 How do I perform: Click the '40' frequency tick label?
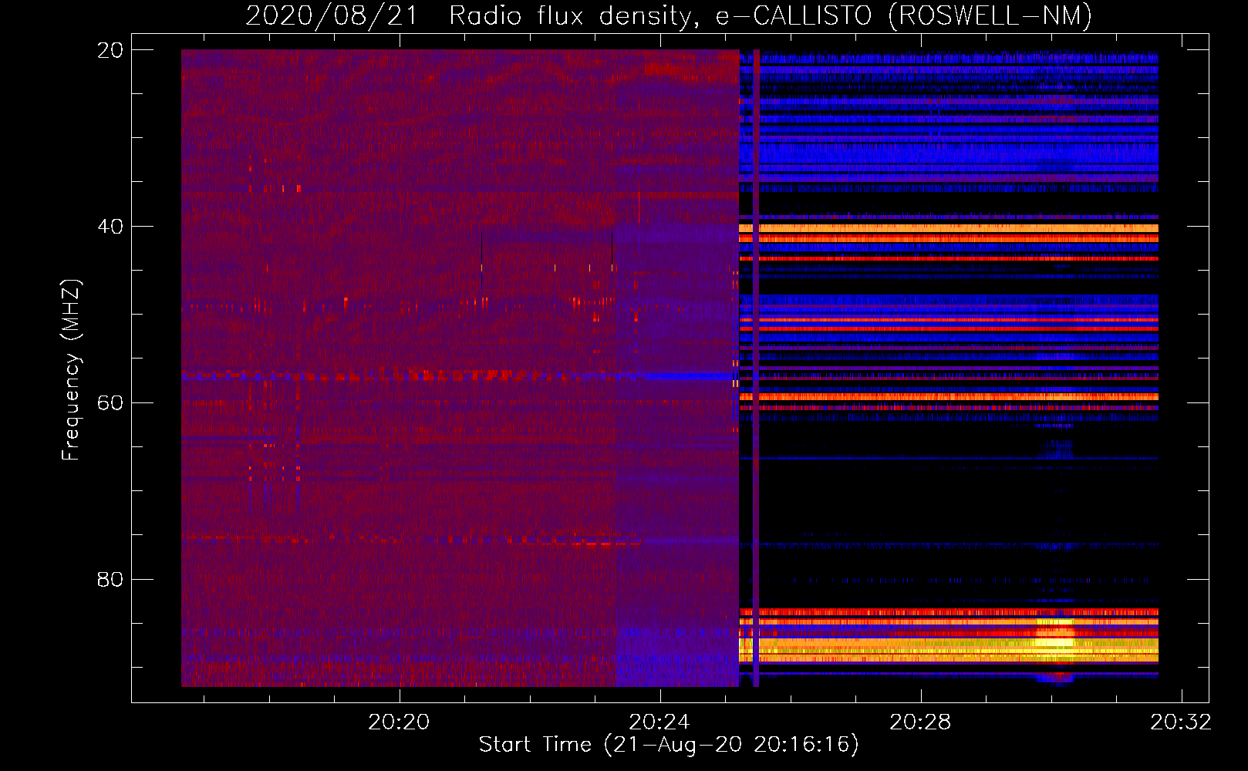(x=110, y=227)
